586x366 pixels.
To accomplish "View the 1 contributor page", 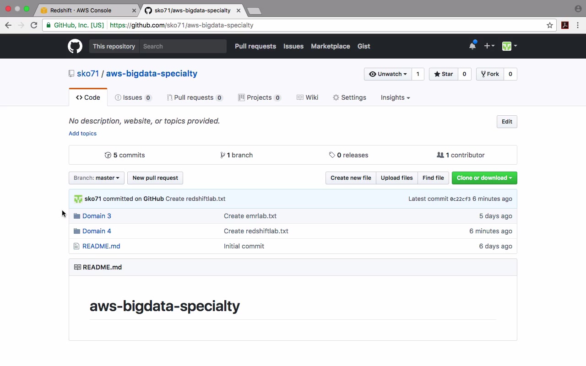I will coord(461,155).
